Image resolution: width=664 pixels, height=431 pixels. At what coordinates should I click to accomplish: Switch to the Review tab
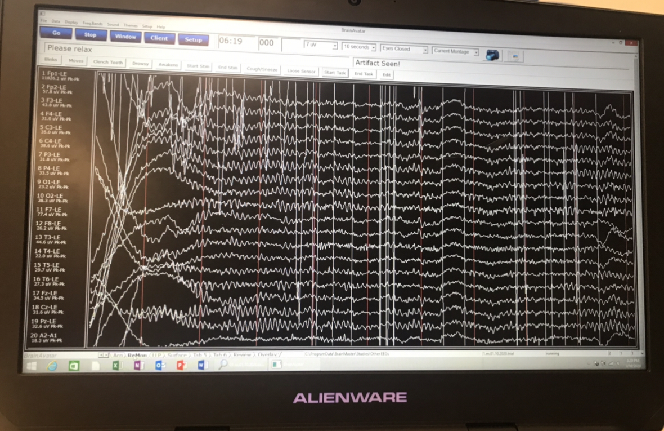(x=242, y=355)
